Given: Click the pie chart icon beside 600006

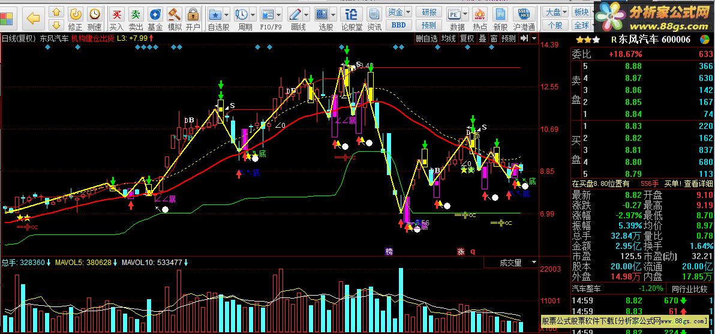Looking at the screenshot, I should 705,40.
